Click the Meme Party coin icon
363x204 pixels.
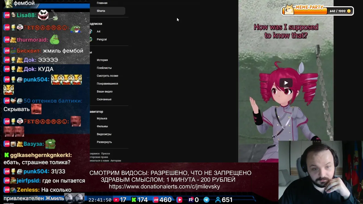349,11
